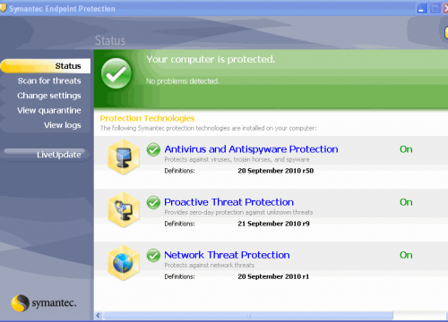
Task: Minimize the Symantec Endpoint Protection window
Action: 421,9
